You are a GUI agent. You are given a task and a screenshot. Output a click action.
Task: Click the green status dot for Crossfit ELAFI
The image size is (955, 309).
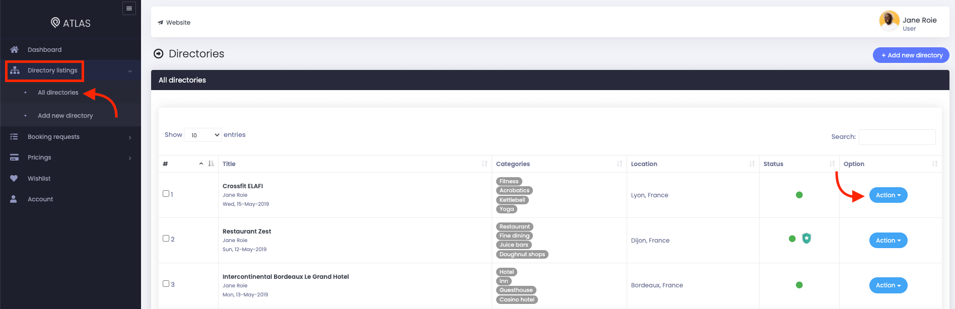click(x=799, y=195)
